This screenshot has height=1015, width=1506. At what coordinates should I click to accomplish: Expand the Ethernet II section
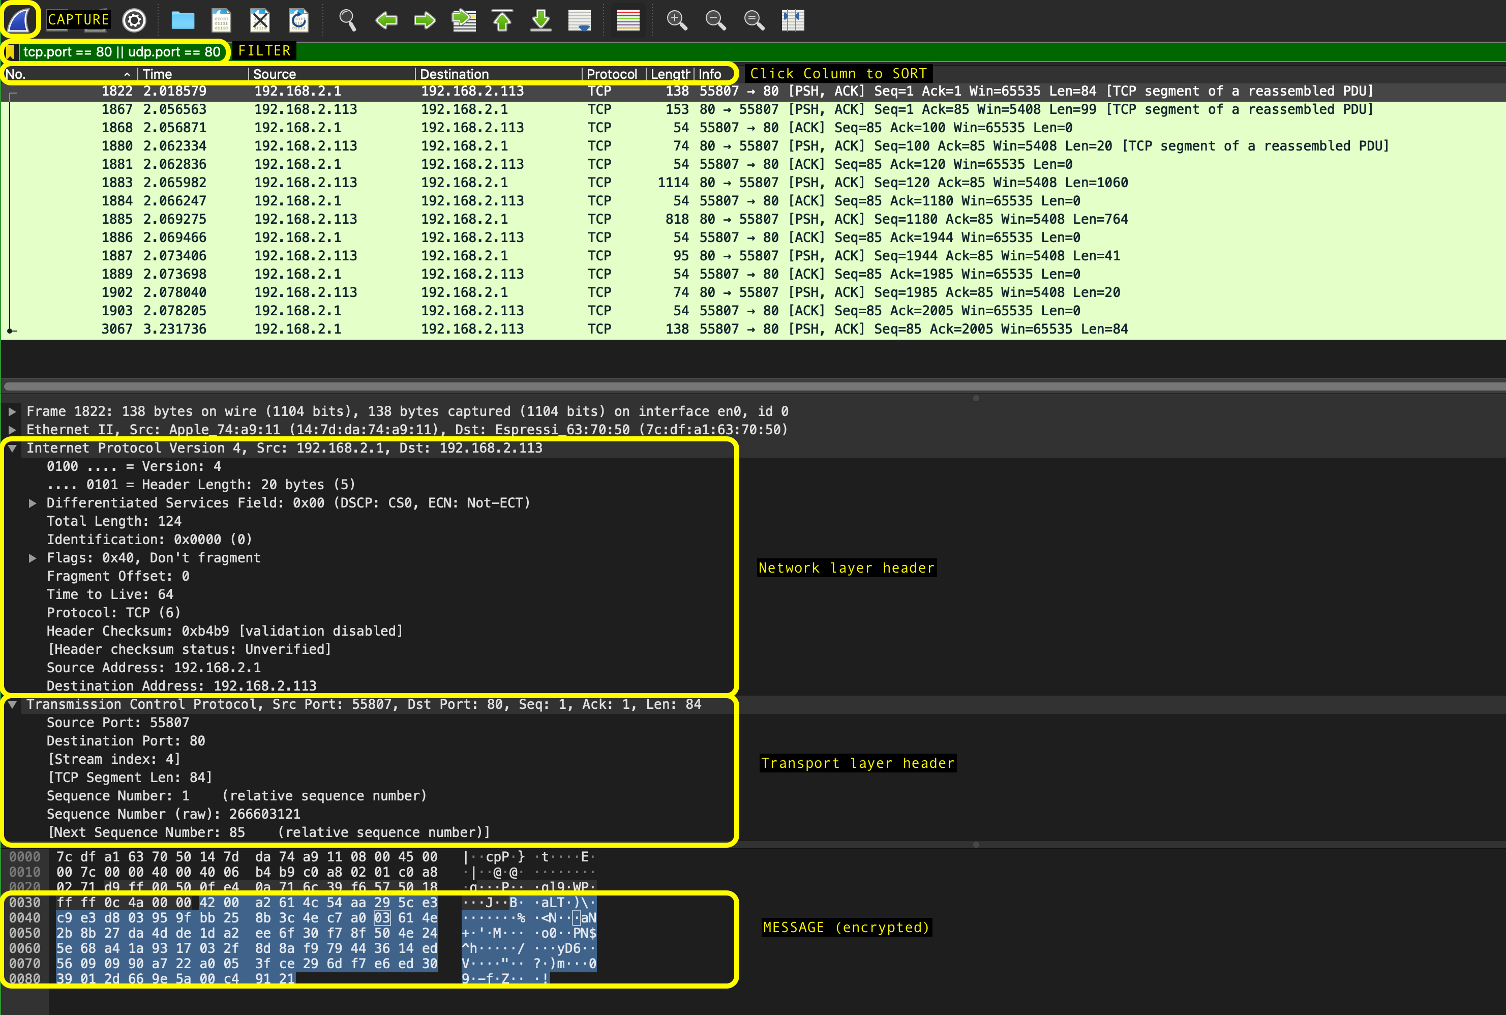pyautogui.click(x=12, y=430)
